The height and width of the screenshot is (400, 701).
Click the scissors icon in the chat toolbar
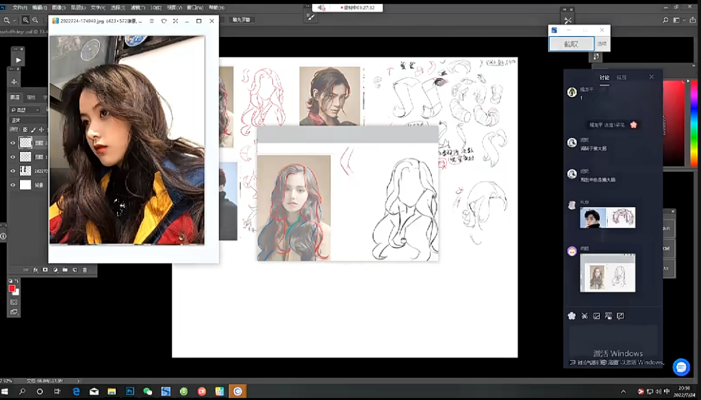pos(585,316)
